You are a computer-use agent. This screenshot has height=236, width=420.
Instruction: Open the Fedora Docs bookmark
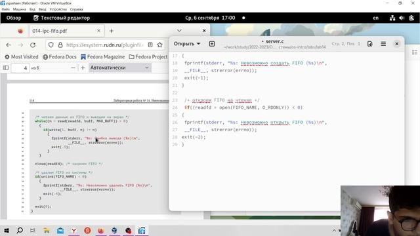click(60, 57)
